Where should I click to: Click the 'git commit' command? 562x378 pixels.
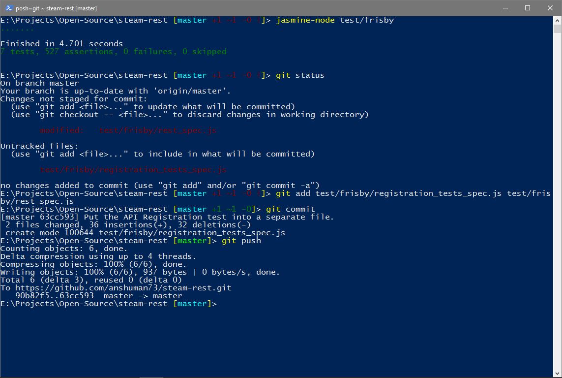coord(290,209)
